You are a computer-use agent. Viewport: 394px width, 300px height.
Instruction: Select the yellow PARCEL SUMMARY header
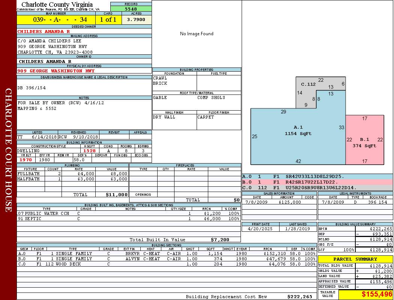[355, 259]
